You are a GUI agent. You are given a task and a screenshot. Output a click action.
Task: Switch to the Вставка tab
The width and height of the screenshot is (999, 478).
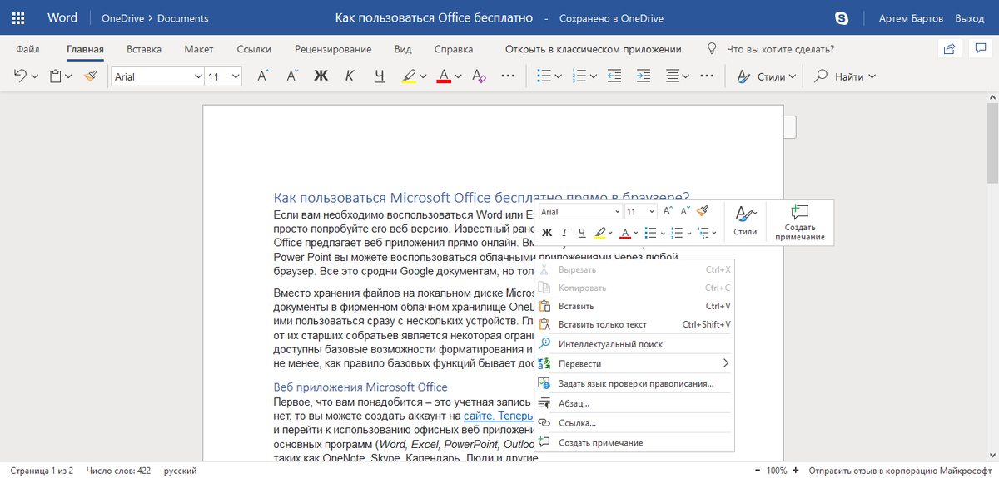click(x=145, y=49)
